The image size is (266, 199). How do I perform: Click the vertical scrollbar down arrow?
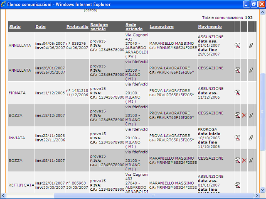coord(262,190)
